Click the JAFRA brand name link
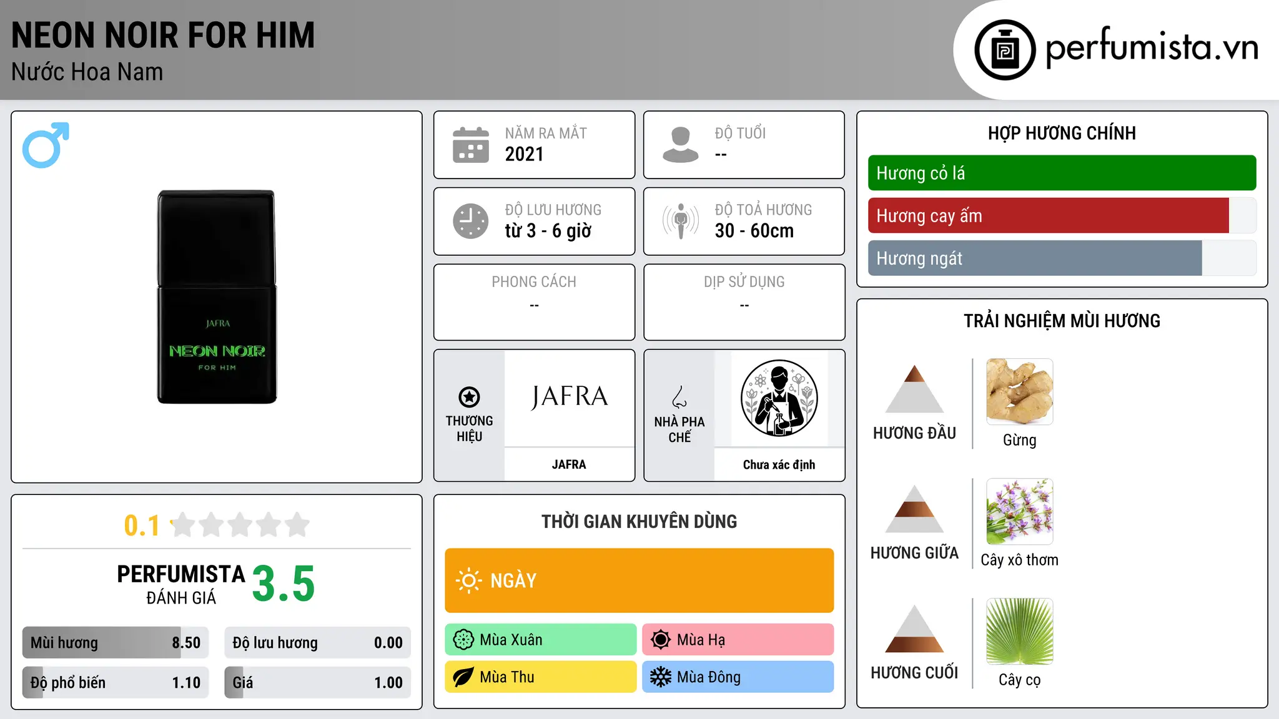 569,464
